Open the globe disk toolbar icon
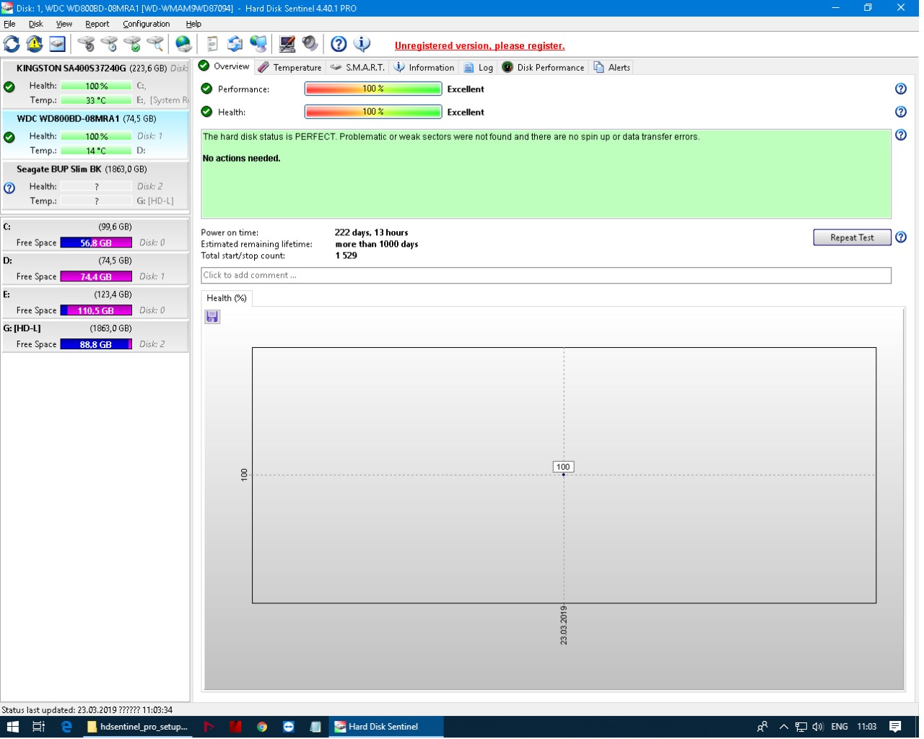The width and height of the screenshot is (924, 739). (183, 44)
